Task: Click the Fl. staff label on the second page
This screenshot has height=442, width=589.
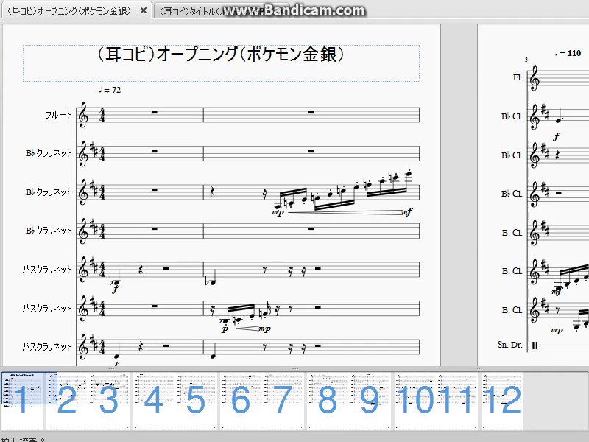Action: coord(518,77)
